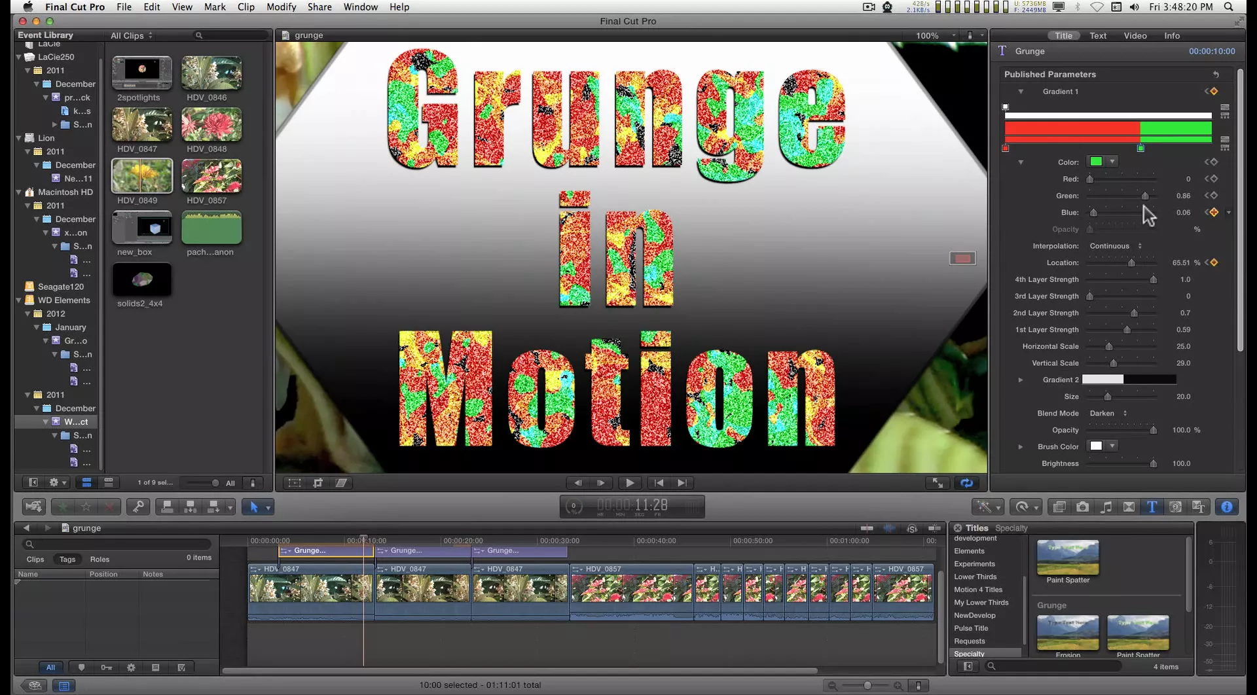Select the Pulse Title category
This screenshot has height=695, width=1257.
pyautogui.click(x=971, y=628)
